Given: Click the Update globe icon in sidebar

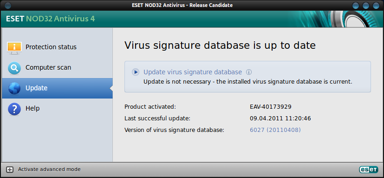Looking at the screenshot, I should tap(14, 88).
